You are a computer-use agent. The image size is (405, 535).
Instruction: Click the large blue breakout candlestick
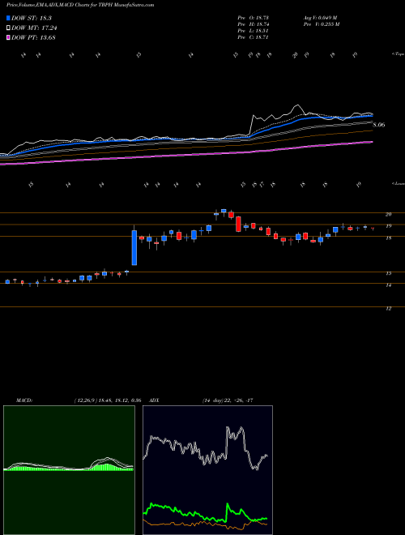(x=134, y=248)
